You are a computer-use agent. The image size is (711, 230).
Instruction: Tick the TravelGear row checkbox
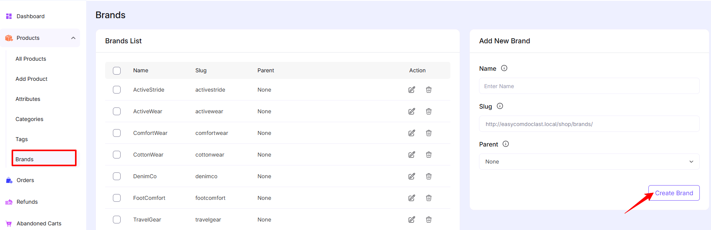point(117,220)
